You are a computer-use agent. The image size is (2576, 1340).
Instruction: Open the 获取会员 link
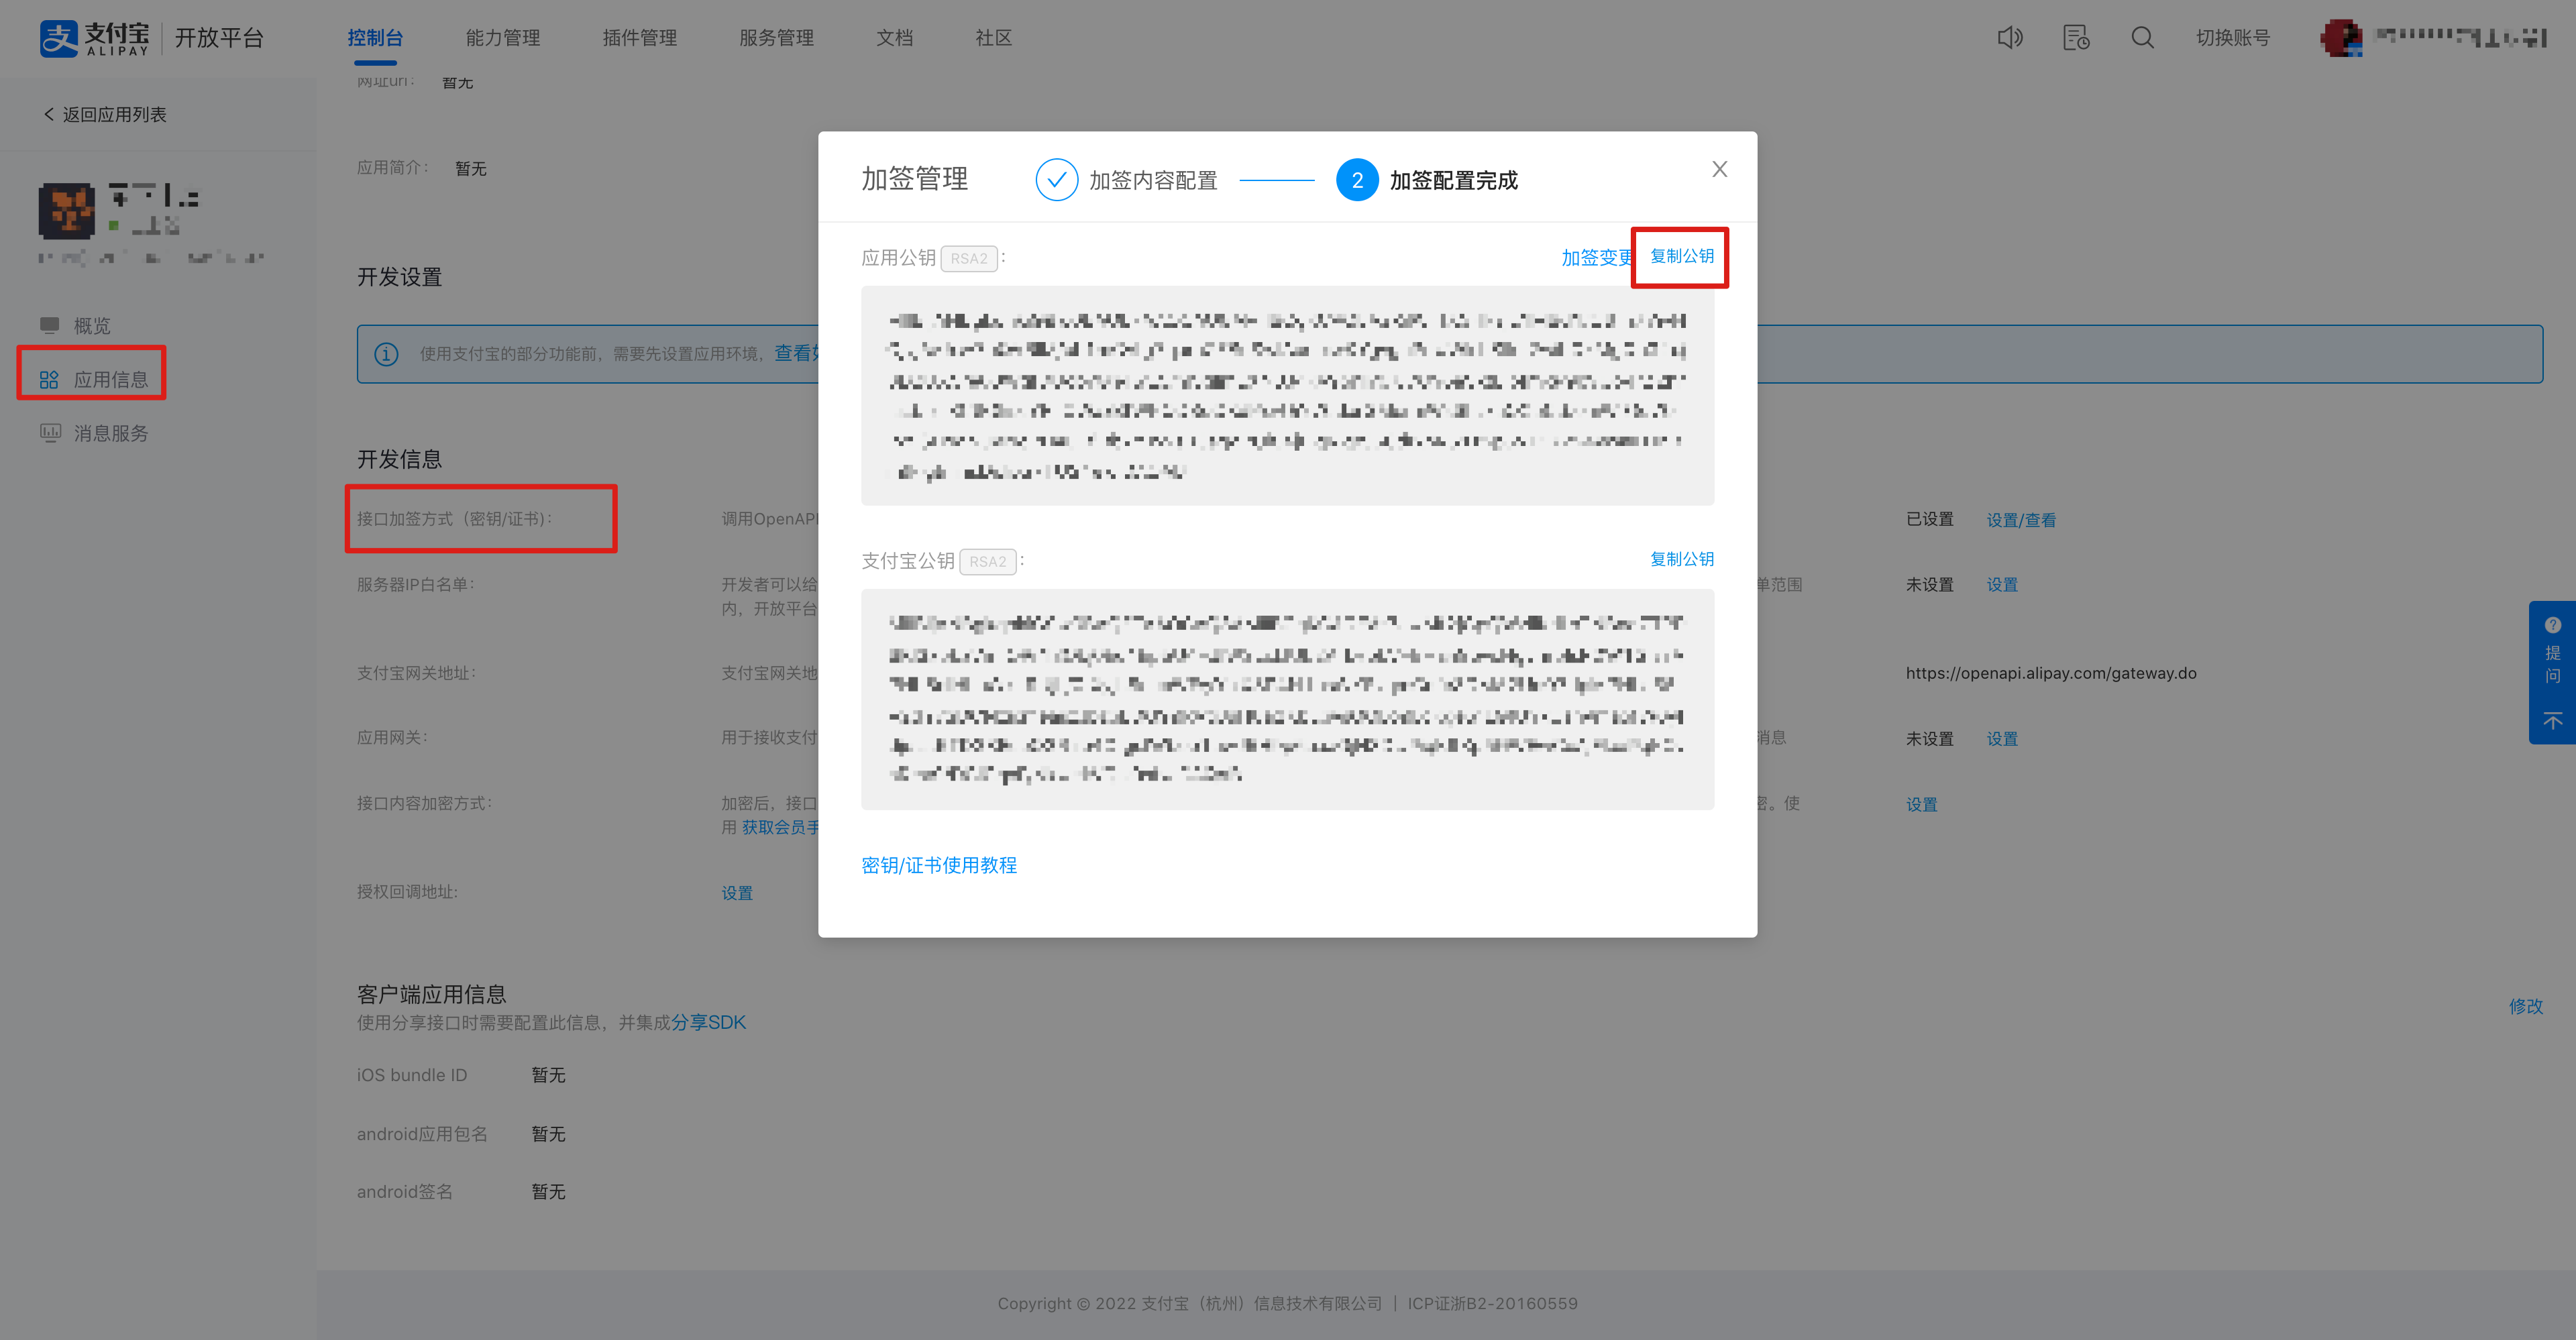(x=779, y=827)
